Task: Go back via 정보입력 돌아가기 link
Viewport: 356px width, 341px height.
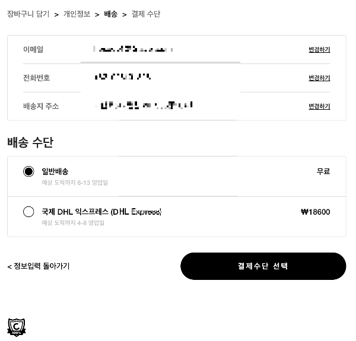Action: click(39, 266)
